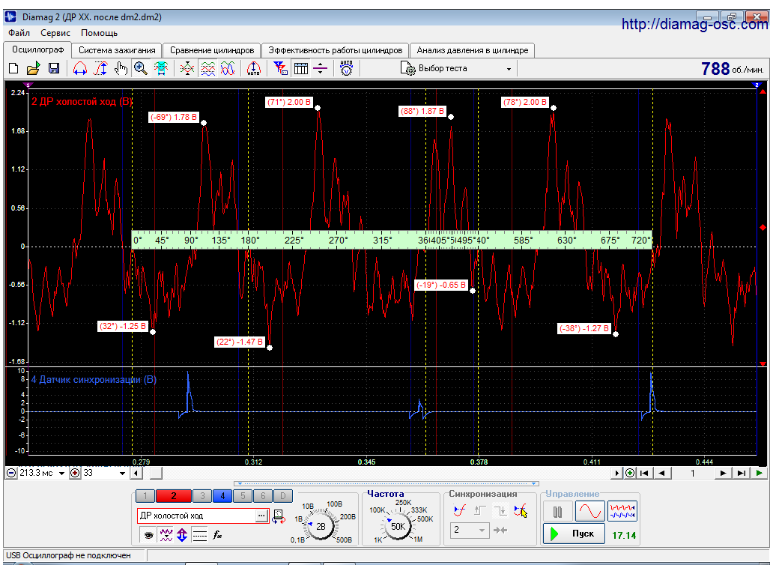Image resolution: width=779 pixels, height=565 pixels.
Task: Switch to the Осциллограф tab
Action: (37, 49)
